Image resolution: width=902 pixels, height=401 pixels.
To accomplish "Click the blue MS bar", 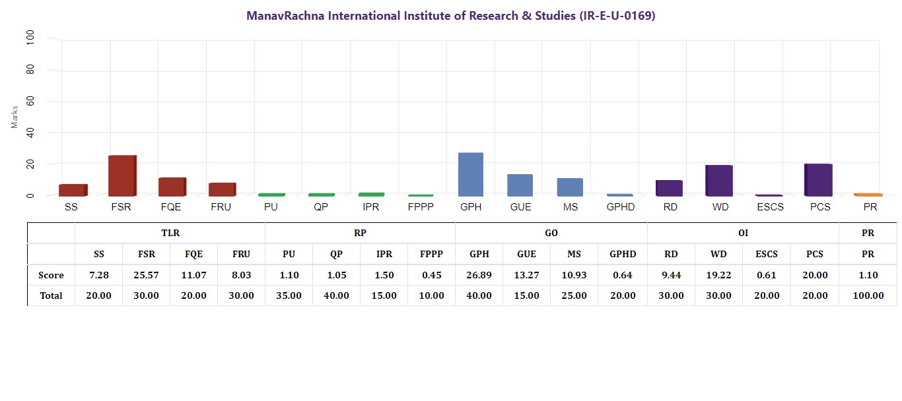I will tap(570, 187).
